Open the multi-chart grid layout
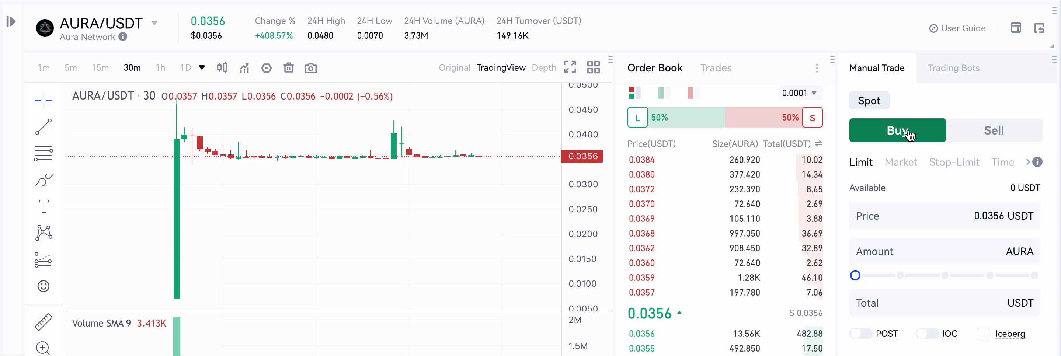Viewport: 1061px width, 356px height. coord(594,67)
